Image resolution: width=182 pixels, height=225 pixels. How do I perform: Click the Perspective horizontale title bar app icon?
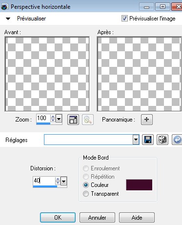4,7
